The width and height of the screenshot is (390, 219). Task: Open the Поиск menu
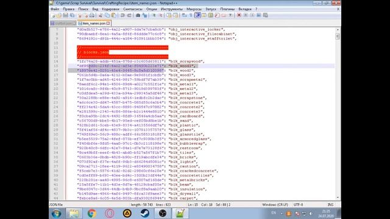(83, 9)
